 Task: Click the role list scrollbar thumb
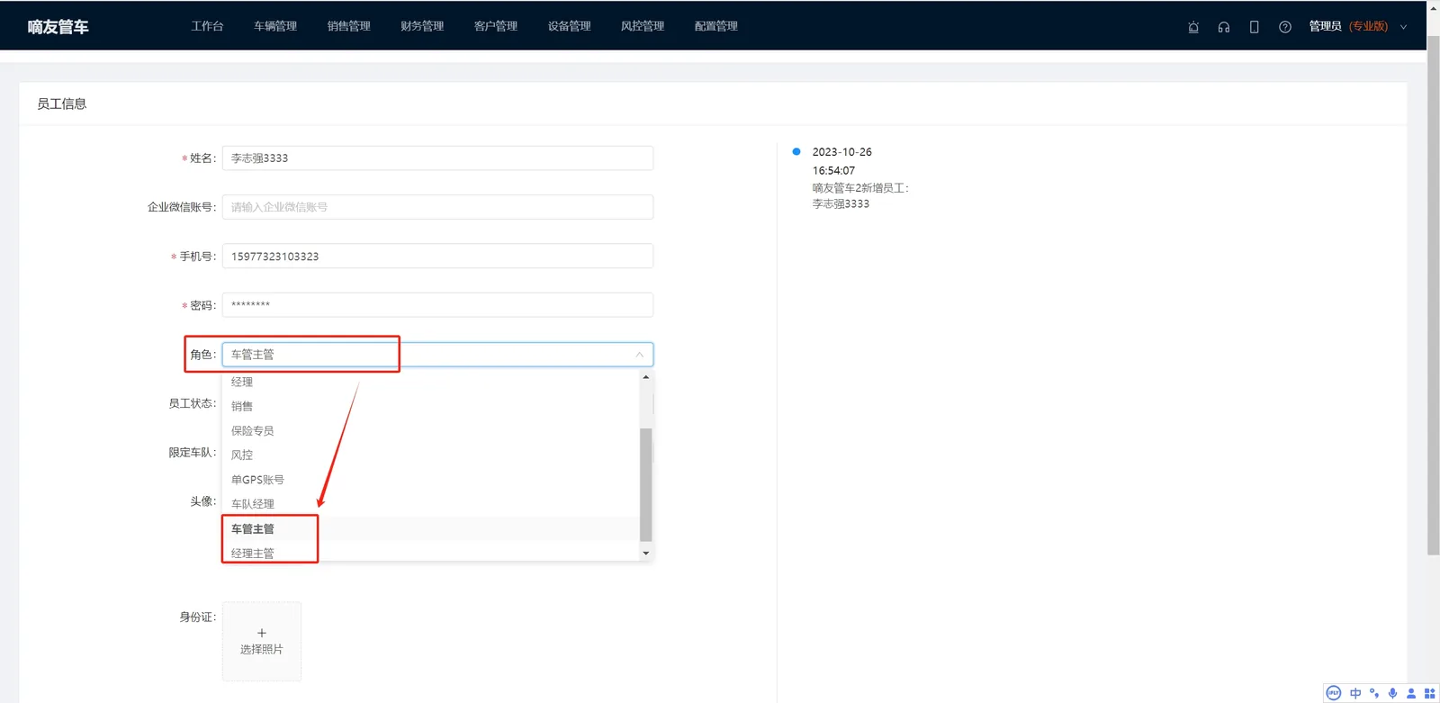pos(645,485)
